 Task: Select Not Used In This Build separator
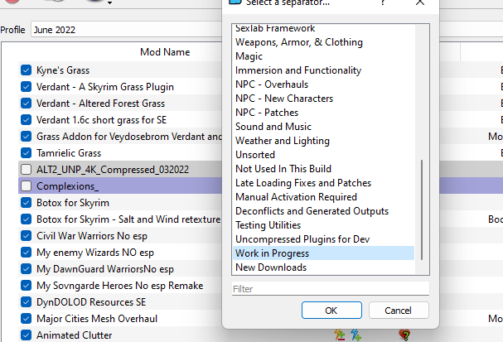click(x=283, y=169)
